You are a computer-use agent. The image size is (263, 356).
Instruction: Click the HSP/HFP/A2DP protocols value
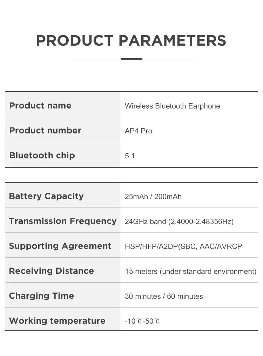tap(183, 246)
